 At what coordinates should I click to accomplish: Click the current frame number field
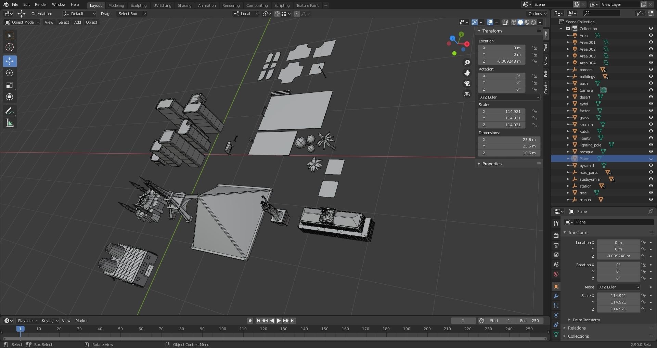(463, 321)
